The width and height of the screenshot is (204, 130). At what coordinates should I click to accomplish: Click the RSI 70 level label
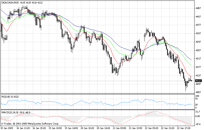197,99
